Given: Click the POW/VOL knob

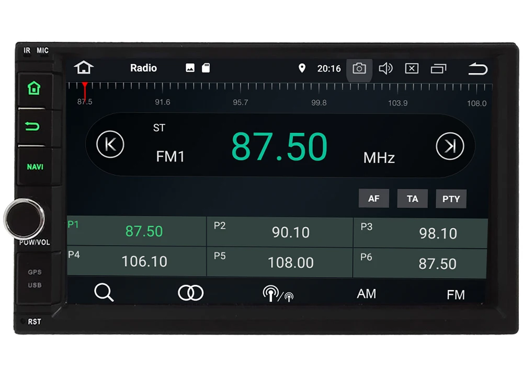Looking at the screenshot, I should coord(24,219).
